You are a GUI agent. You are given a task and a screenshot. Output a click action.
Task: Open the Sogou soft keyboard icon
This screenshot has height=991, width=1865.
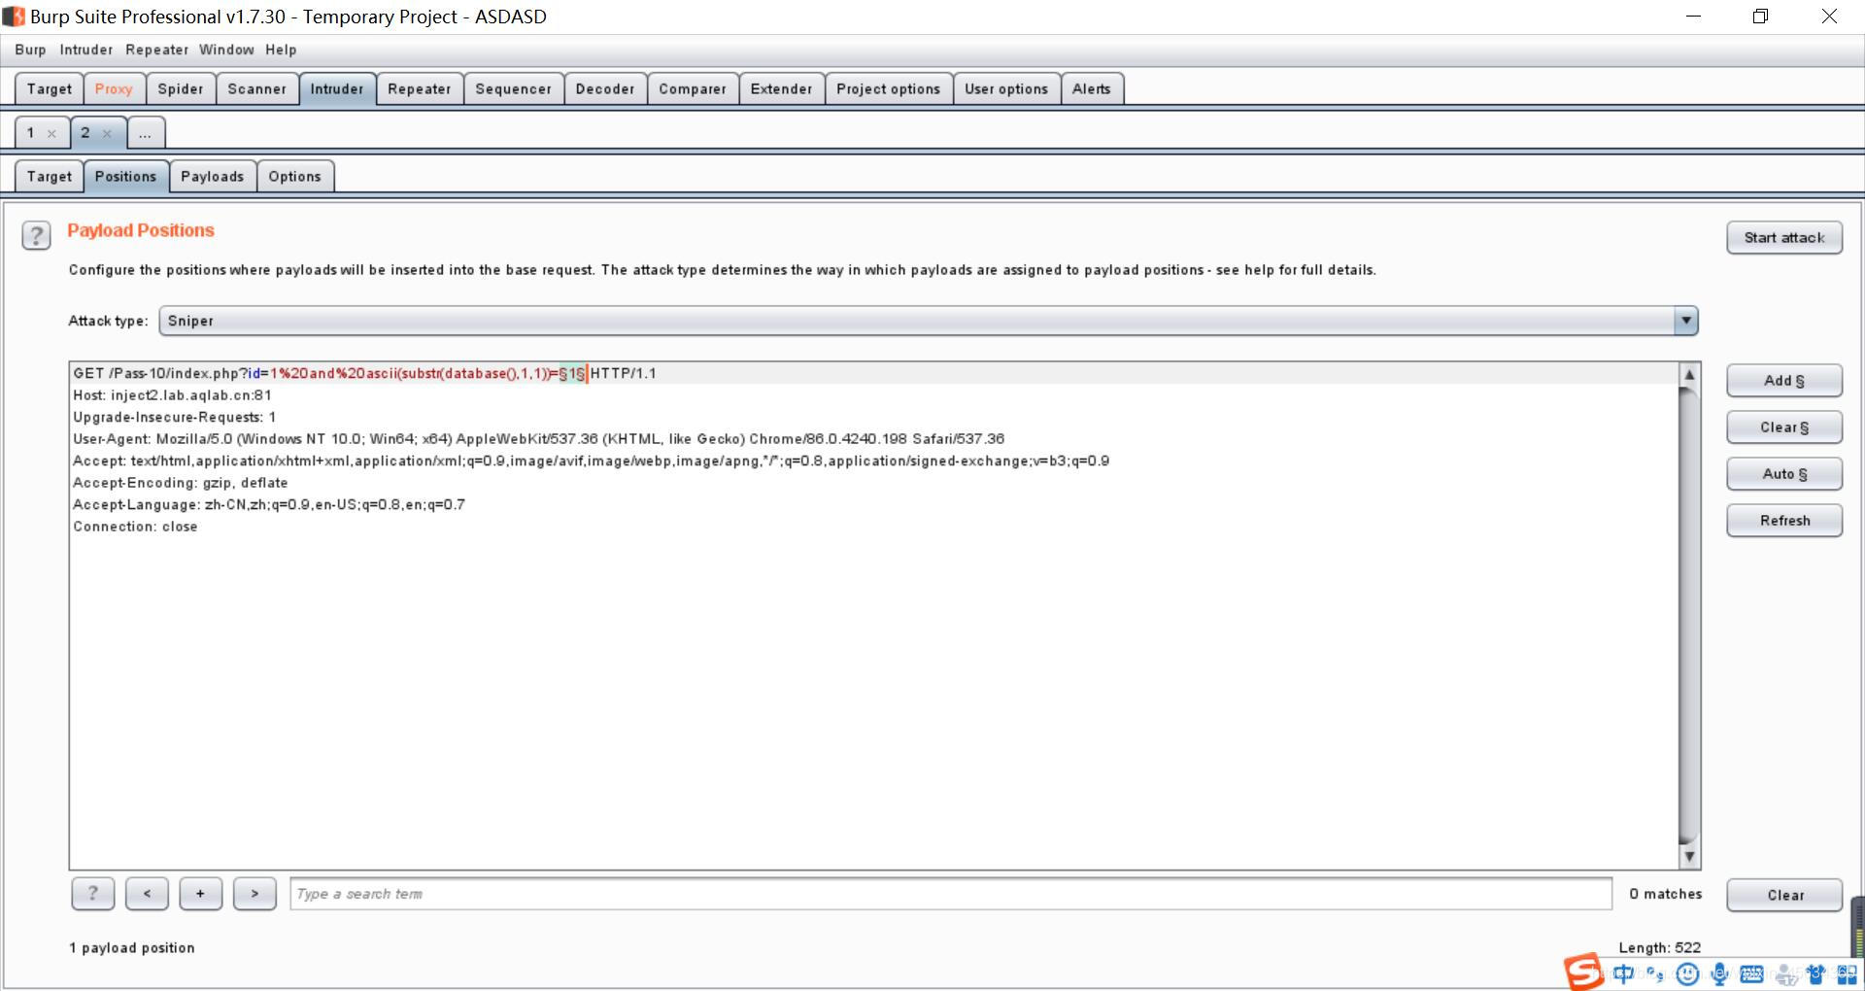[x=1751, y=974]
